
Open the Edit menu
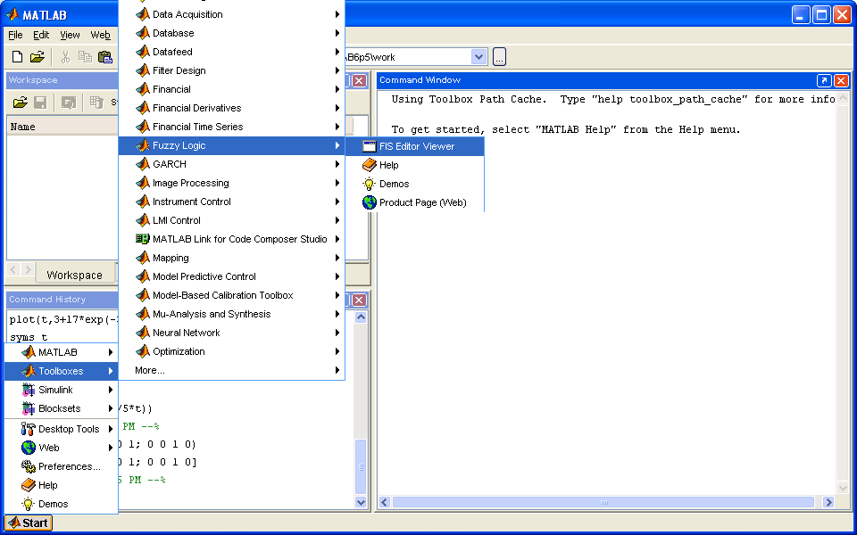pyautogui.click(x=41, y=35)
